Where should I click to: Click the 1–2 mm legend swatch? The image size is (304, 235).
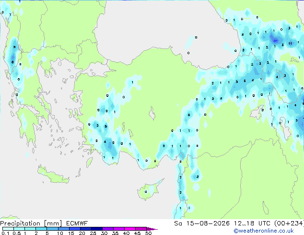pos(30,229)
